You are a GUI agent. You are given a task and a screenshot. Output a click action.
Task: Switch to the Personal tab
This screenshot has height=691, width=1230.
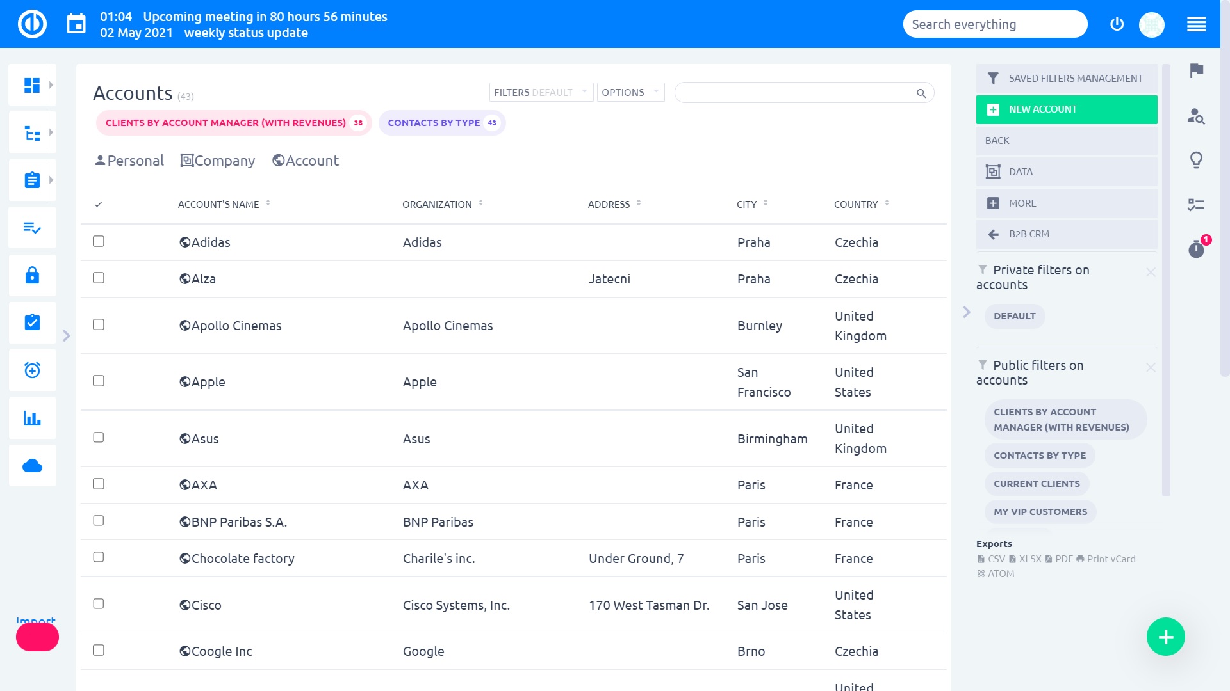pos(129,161)
